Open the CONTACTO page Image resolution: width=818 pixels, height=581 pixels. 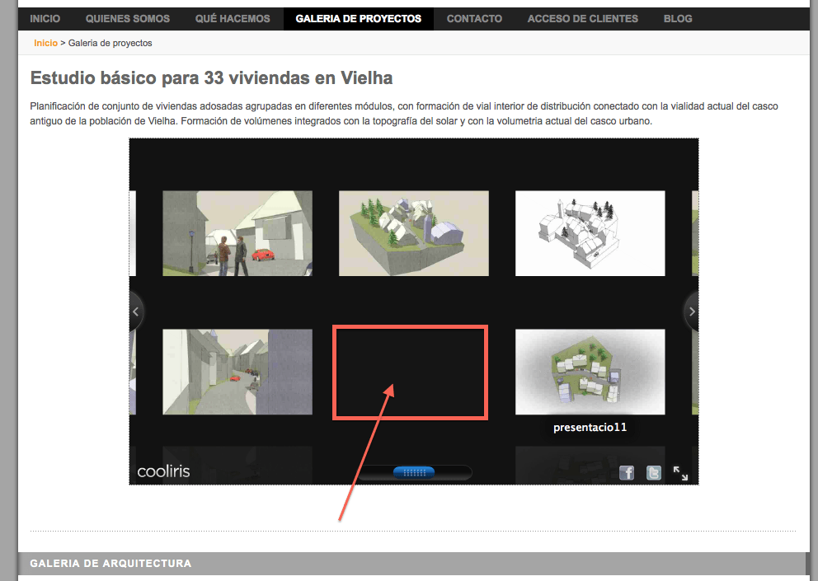pyautogui.click(x=474, y=19)
